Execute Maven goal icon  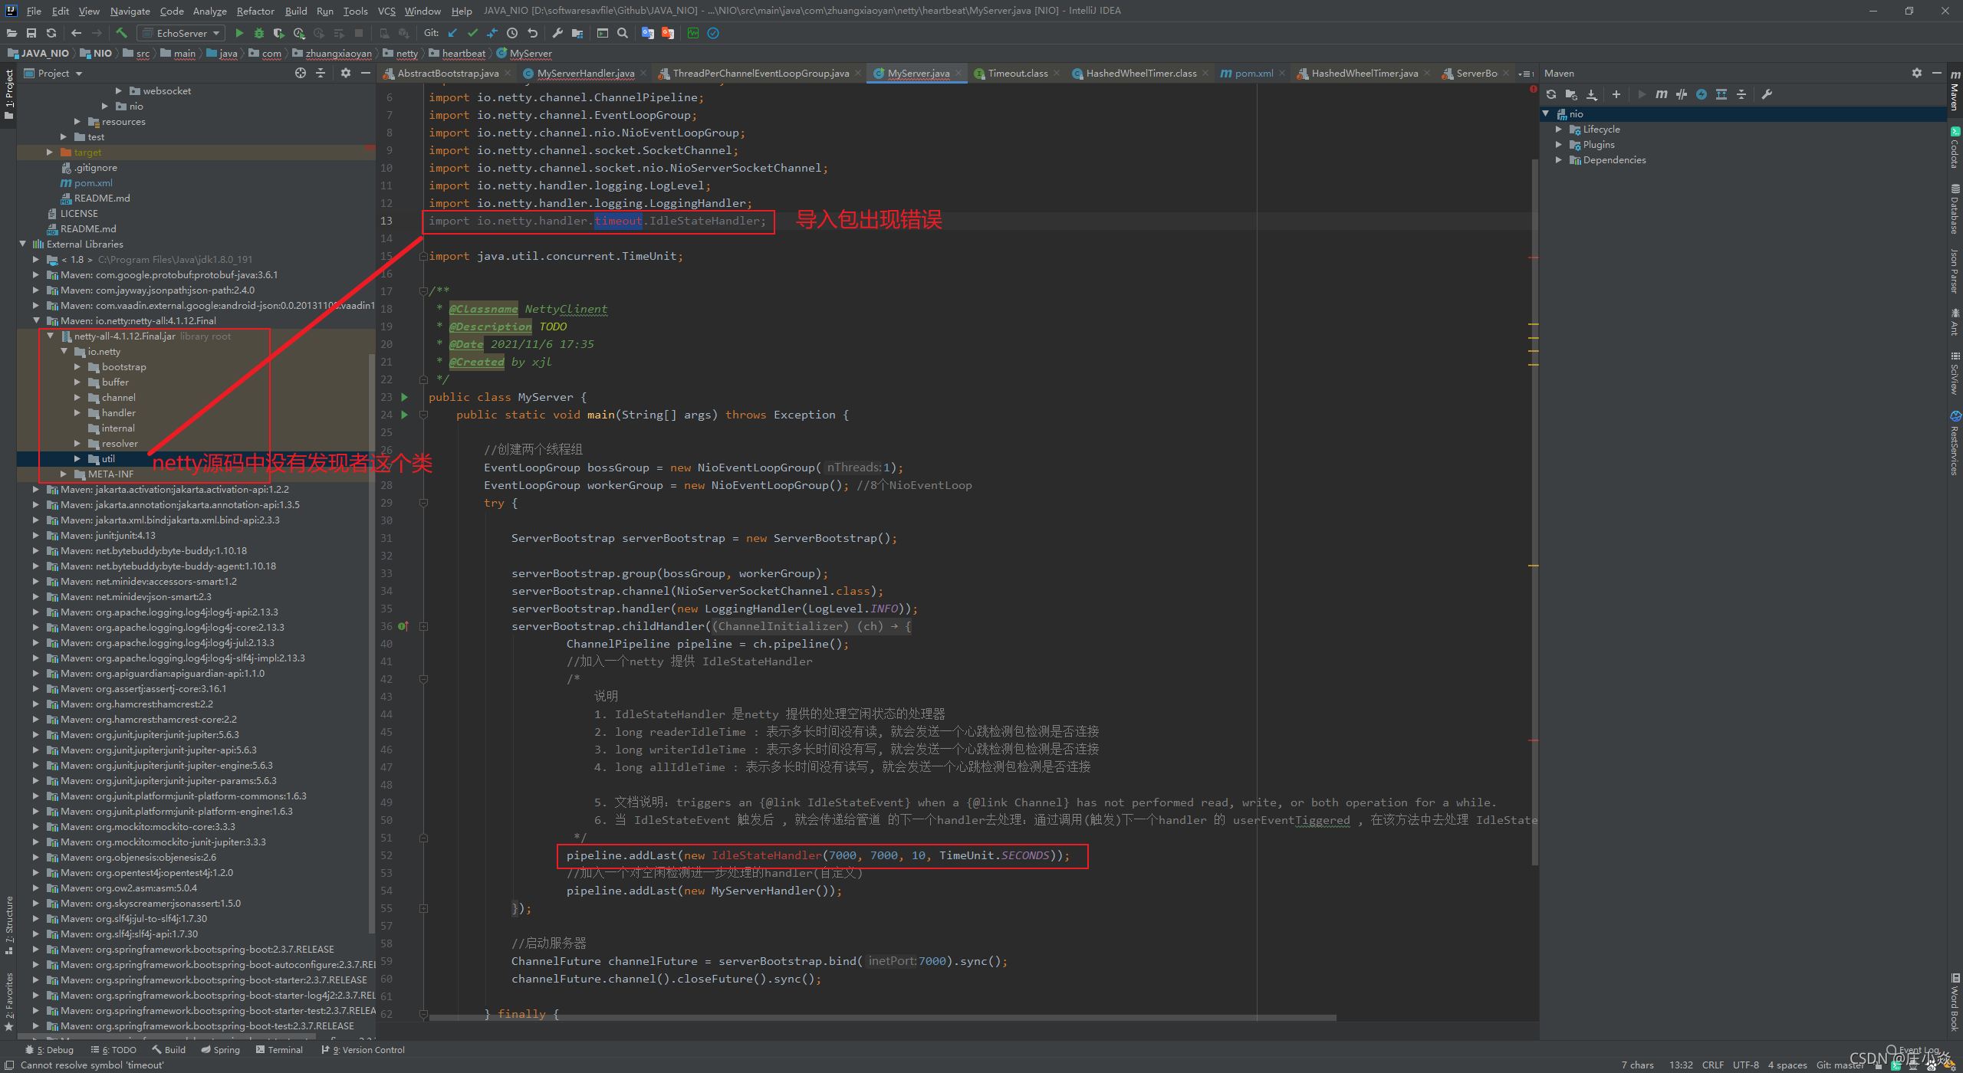(1661, 94)
